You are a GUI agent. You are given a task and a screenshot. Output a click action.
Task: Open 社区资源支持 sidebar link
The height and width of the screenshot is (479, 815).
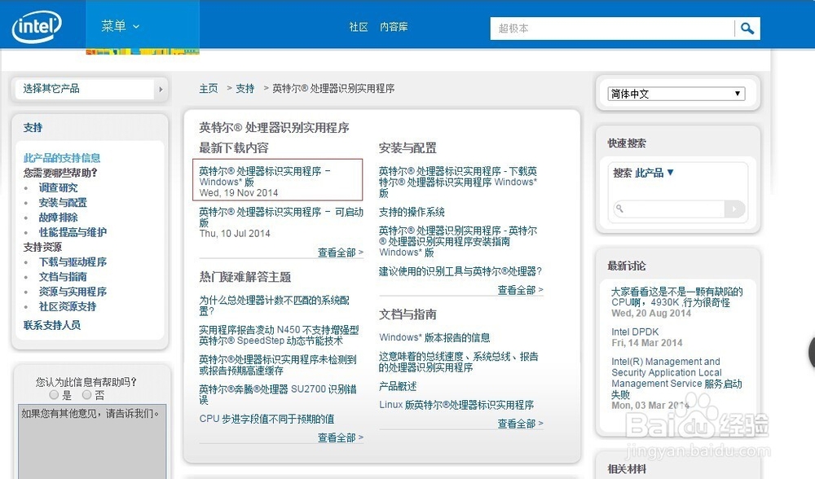pyautogui.click(x=68, y=306)
